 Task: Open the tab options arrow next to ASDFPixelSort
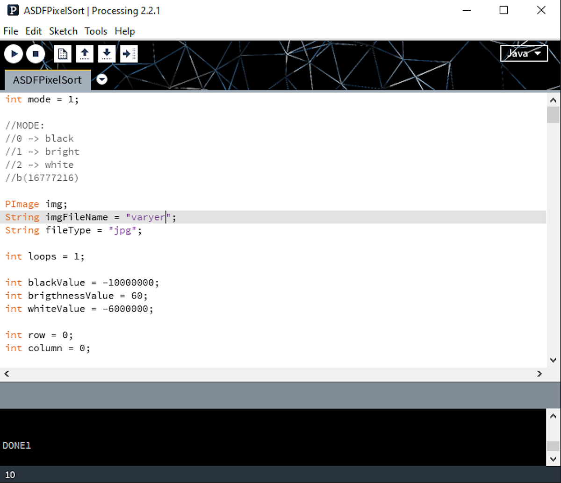(102, 79)
